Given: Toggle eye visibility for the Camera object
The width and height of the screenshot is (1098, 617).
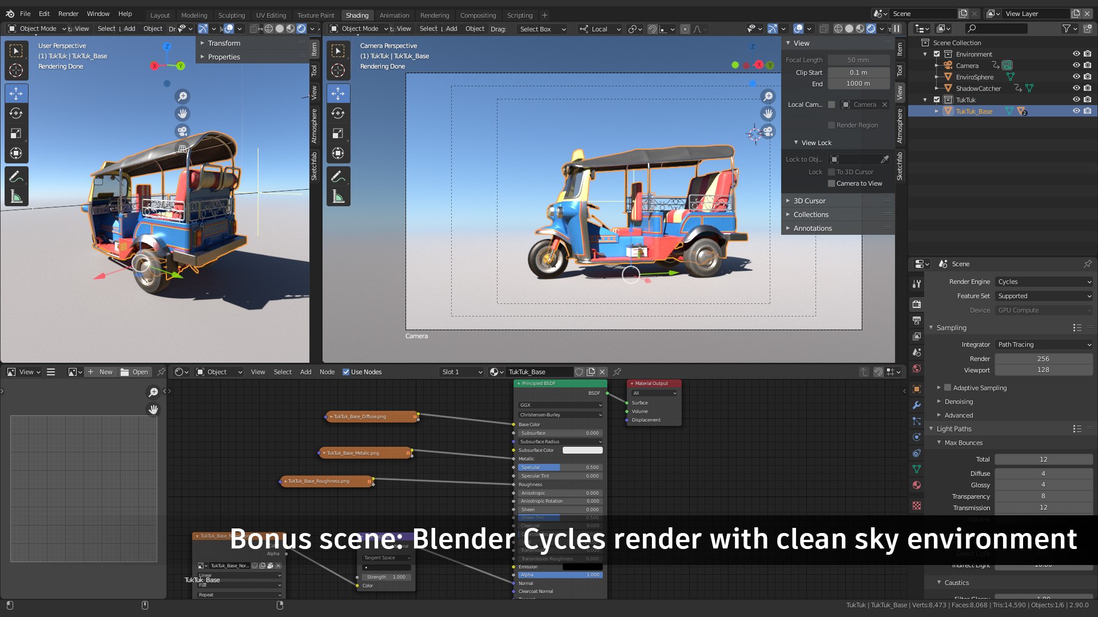Looking at the screenshot, I should (1076, 66).
